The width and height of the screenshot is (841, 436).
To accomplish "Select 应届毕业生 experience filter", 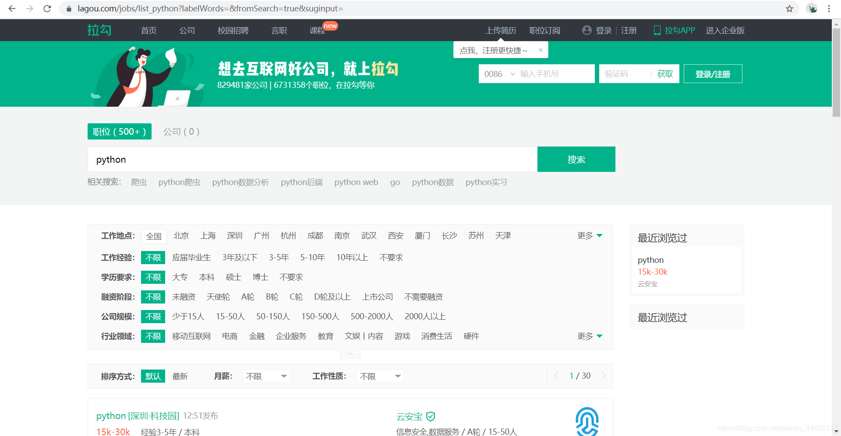I will pyautogui.click(x=191, y=258).
